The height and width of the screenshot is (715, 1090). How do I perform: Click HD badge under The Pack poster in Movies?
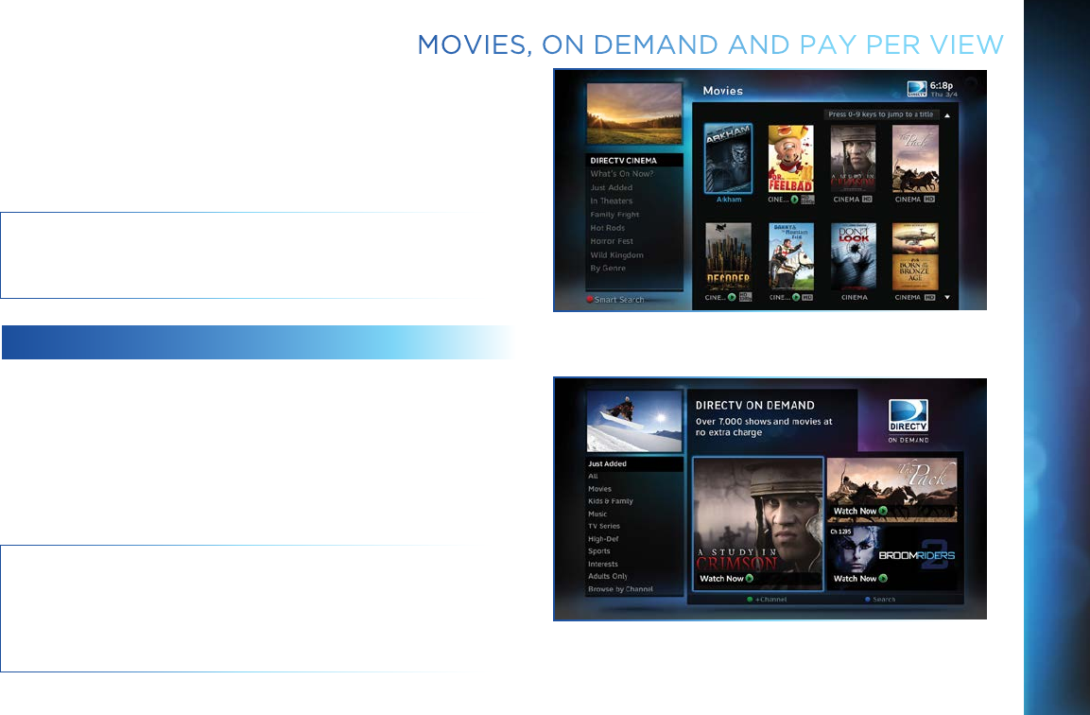[929, 200]
